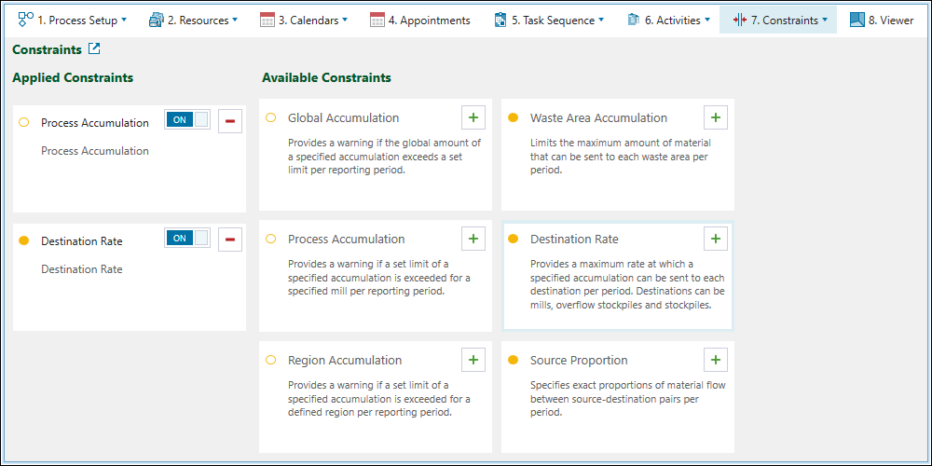Switch to the Appointments tab

pos(420,20)
